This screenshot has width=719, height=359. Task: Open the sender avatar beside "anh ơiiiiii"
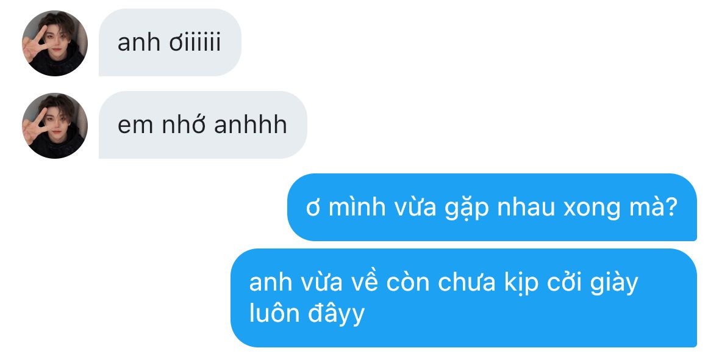pos(54,43)
